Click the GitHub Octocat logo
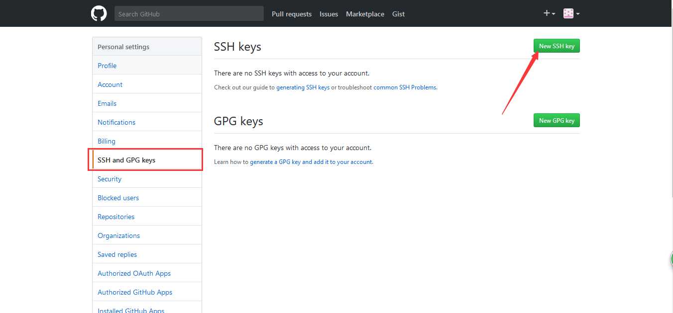Viewport: 673px width, 313px height. pos(99,13)
